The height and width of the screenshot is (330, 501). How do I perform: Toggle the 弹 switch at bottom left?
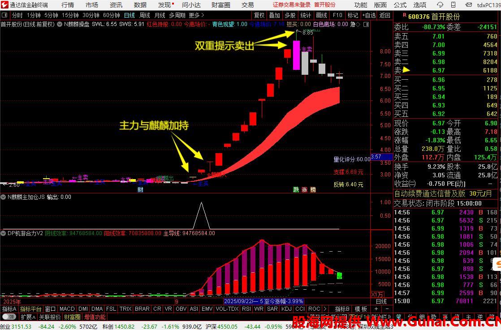[9, 317]
